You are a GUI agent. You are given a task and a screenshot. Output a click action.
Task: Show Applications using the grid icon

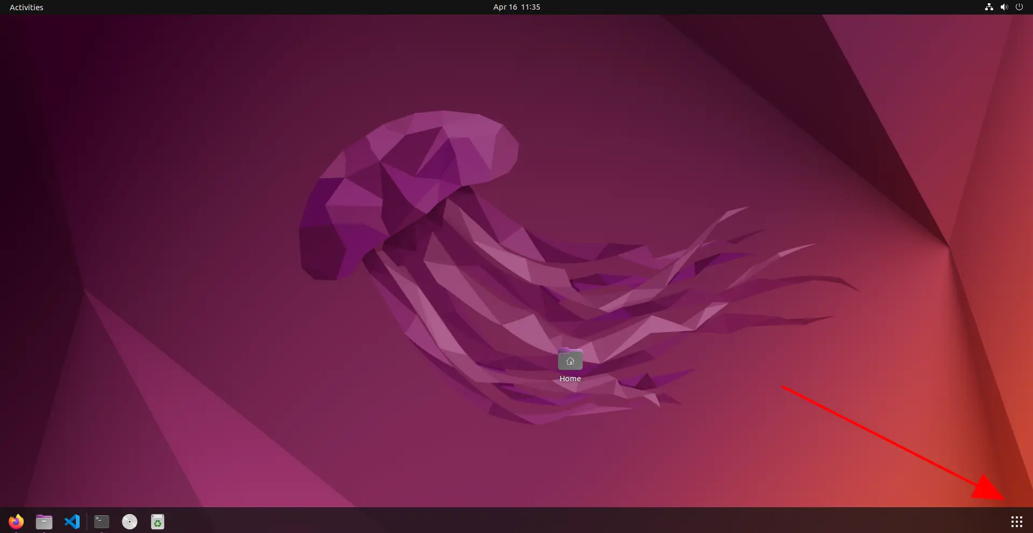point(1016,521)
